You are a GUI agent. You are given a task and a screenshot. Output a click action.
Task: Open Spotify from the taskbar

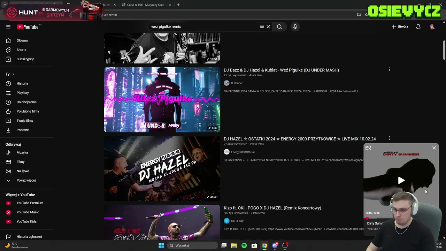coord(244,245)
